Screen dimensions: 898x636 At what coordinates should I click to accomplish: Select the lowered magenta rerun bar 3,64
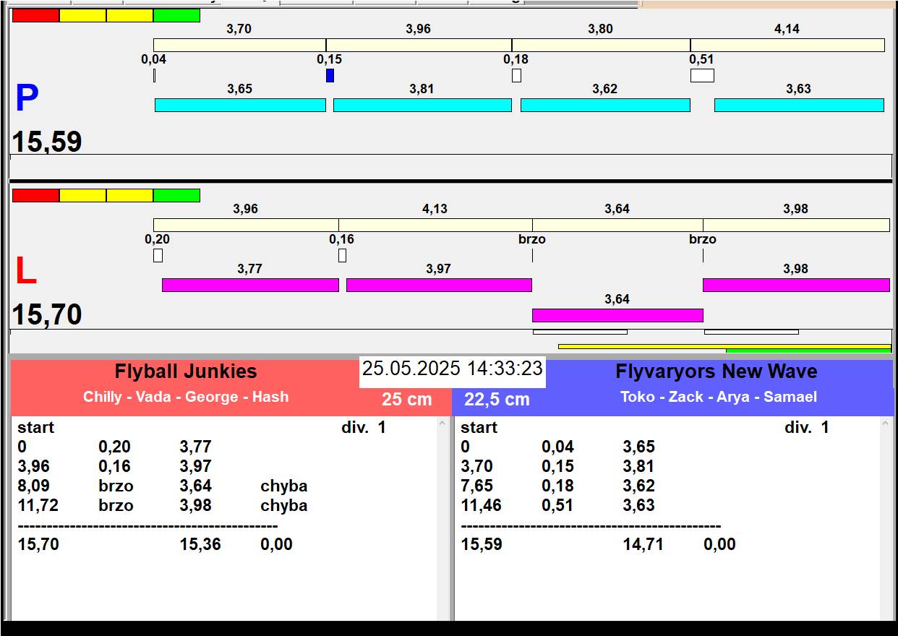point(617,315)
